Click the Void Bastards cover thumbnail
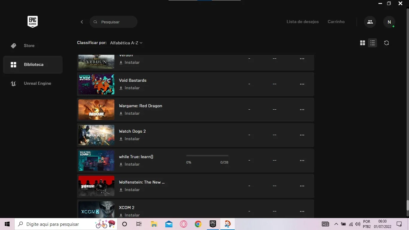This screenshot has height=230, width=409. click(x=96, y=84)
